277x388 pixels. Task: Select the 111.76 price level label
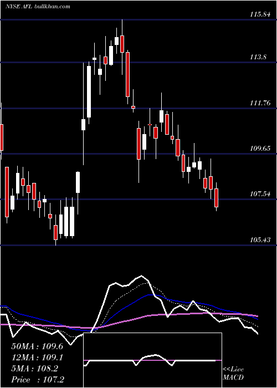(260, 103)
